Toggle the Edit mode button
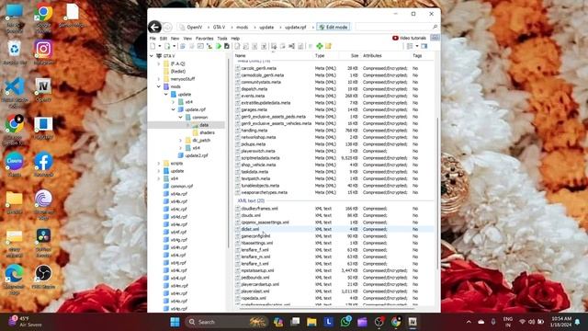 (334, 27)
